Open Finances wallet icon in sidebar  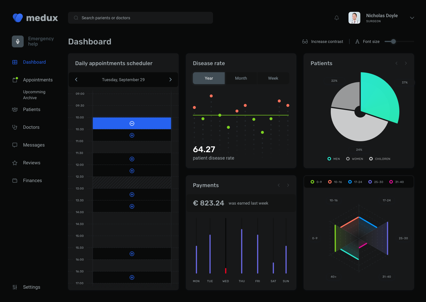click(15, 181)
